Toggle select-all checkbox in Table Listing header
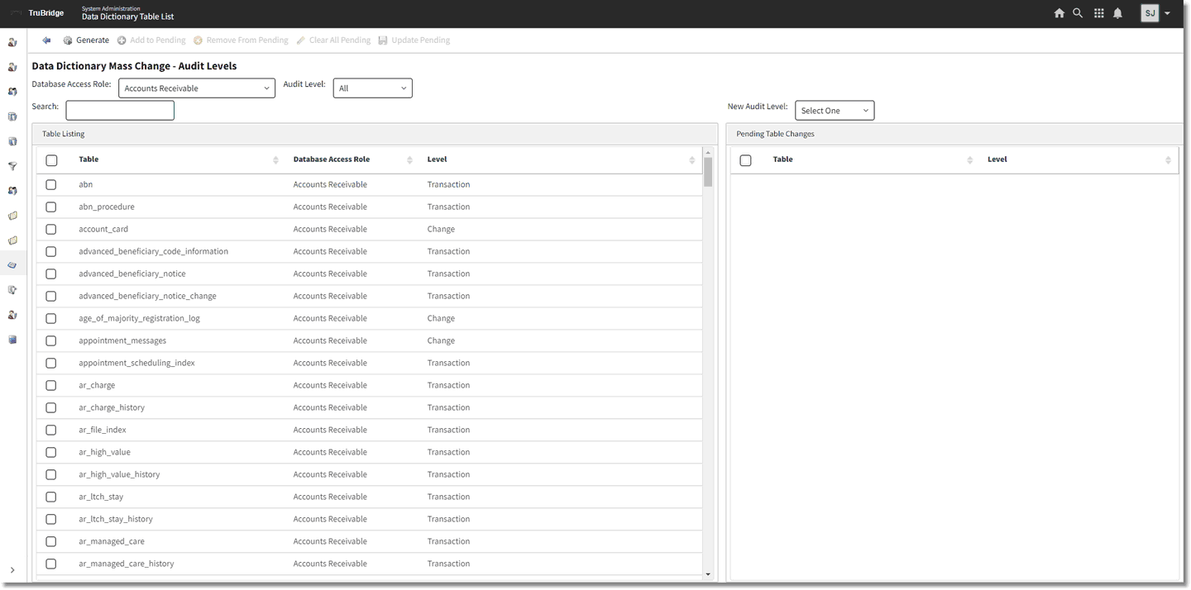 tap(51, 160)
